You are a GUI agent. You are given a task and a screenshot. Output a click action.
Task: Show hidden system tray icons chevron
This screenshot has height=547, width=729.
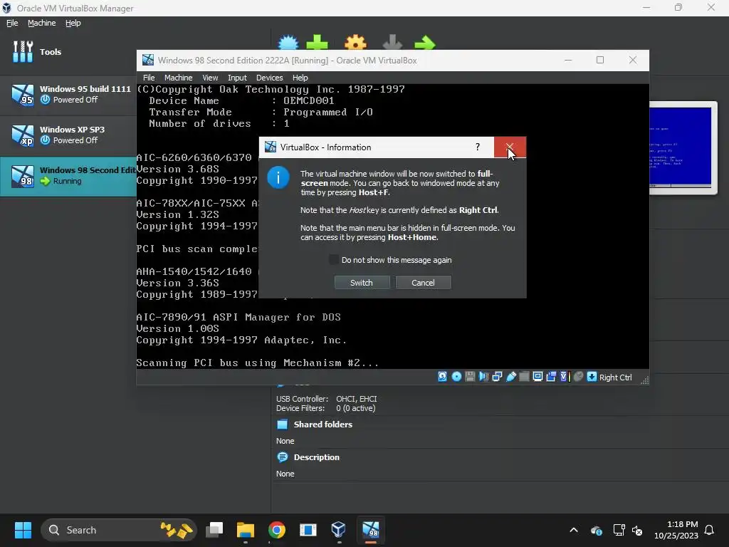pos(574,530)
